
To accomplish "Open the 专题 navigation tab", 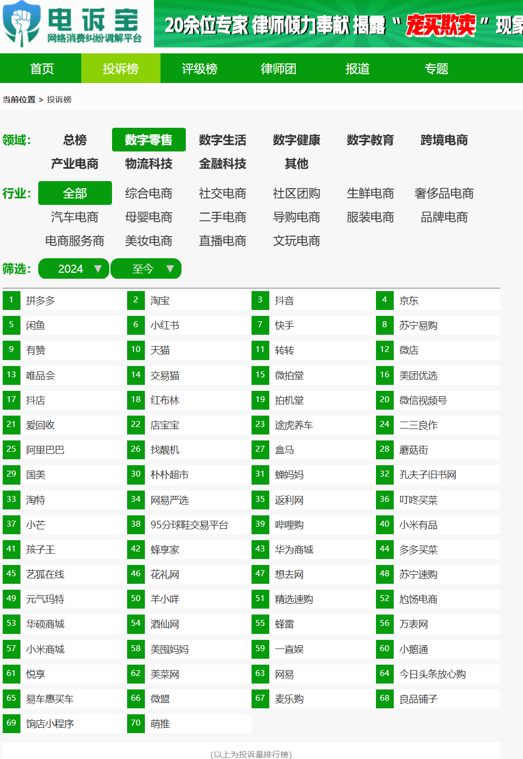I will 436,68.
